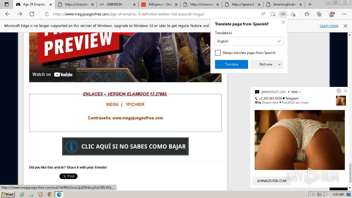Open the Learn more link
The height and width of the screenshot is (198, 352).
[x=329, y=26]
